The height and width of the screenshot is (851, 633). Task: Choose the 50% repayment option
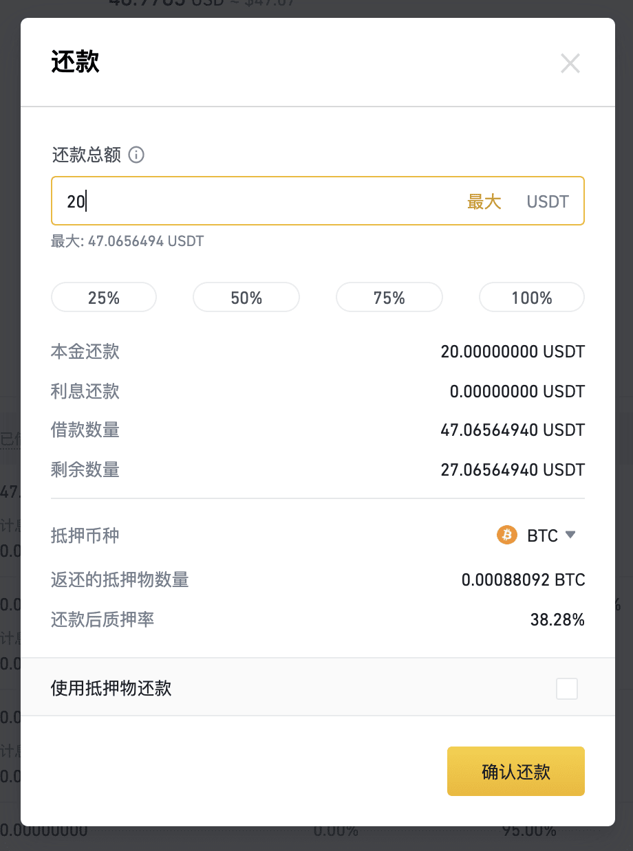click(246, 298)
